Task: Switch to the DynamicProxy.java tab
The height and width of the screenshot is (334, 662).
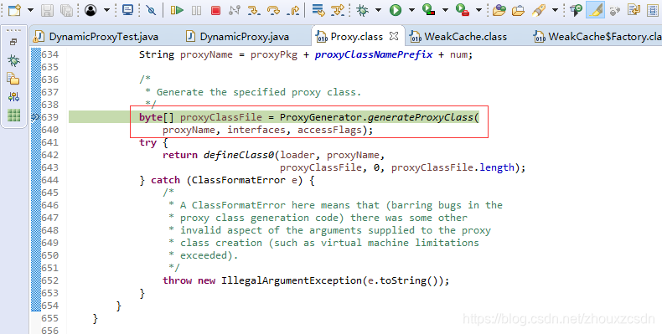Action: (238, 37)
